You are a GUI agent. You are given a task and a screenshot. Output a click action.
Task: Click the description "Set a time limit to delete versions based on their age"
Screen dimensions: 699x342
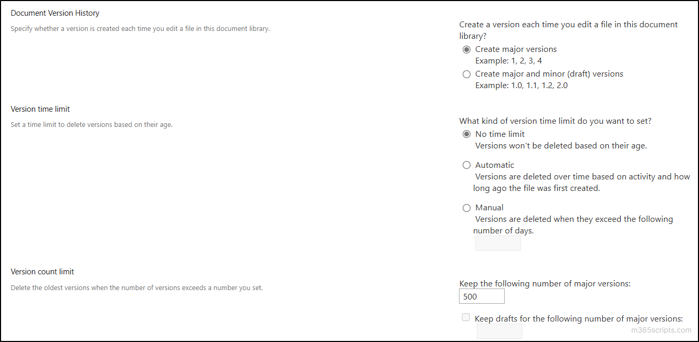[x=91, y=124]
